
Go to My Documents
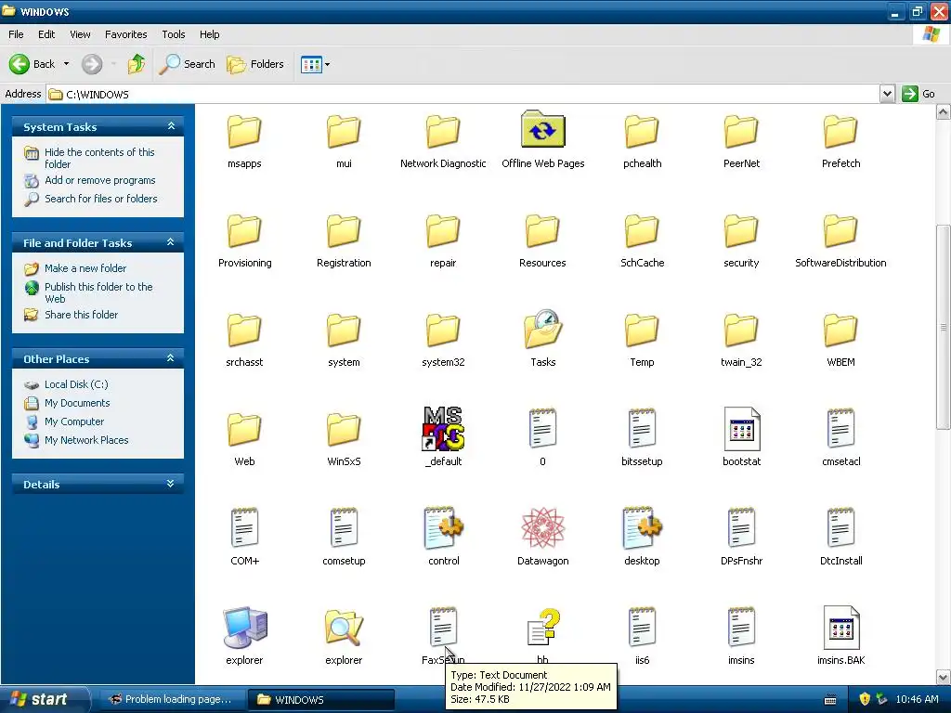click(x=77, y=403)
